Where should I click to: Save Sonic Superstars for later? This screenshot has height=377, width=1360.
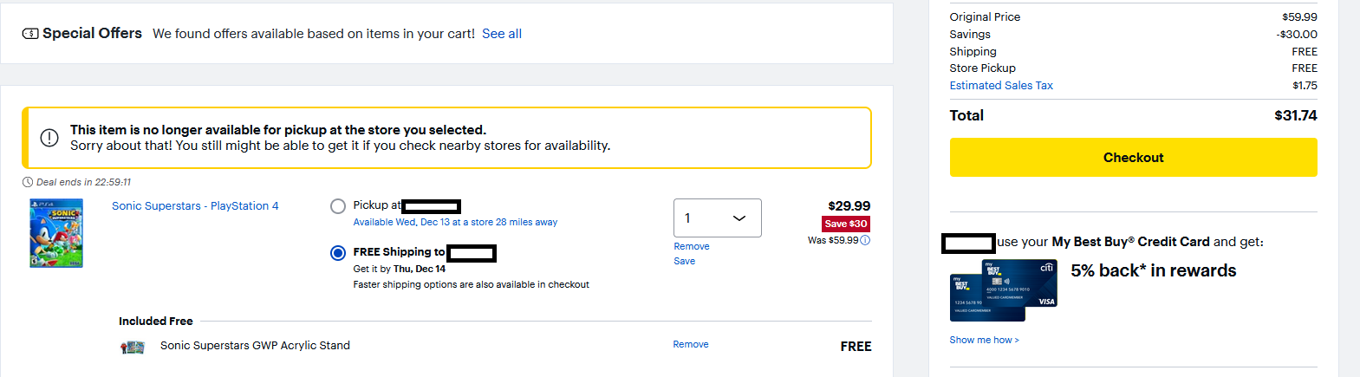click(x=685, y=262)
